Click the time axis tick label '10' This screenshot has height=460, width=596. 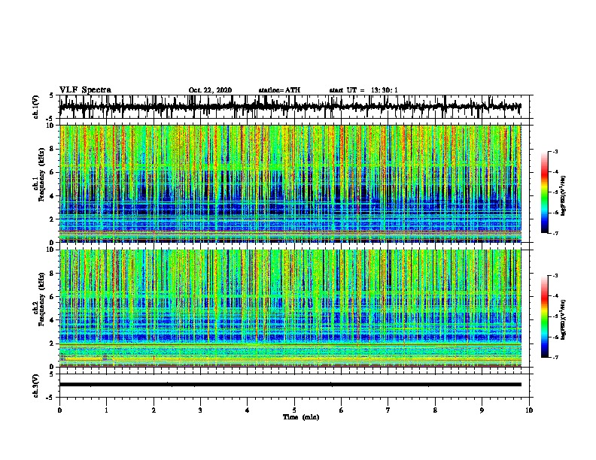pos(529,410)
